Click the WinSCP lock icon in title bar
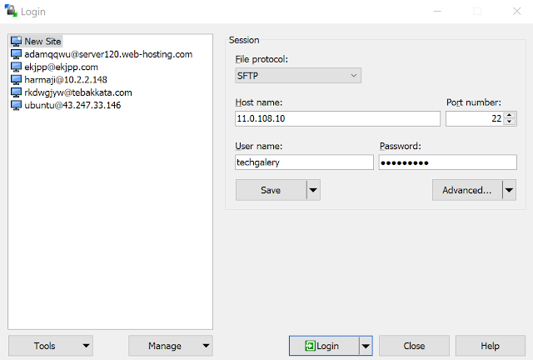Viewport: 533px width, 360px height. click(x=11, y=11)
